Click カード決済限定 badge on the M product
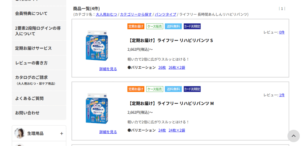 [x=192, y=89]
